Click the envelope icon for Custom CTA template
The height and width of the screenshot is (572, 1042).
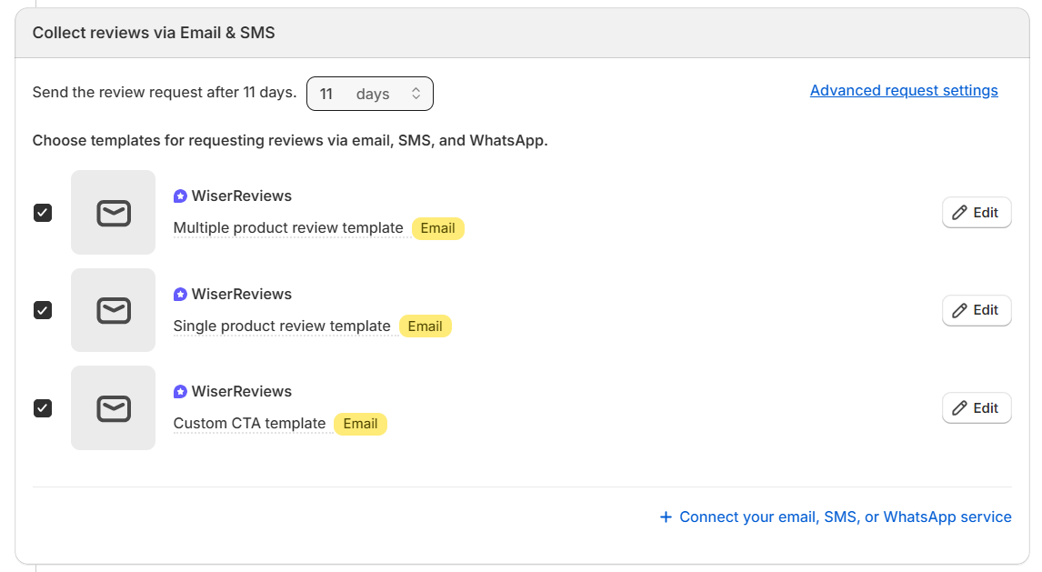[x=114, y=408]
